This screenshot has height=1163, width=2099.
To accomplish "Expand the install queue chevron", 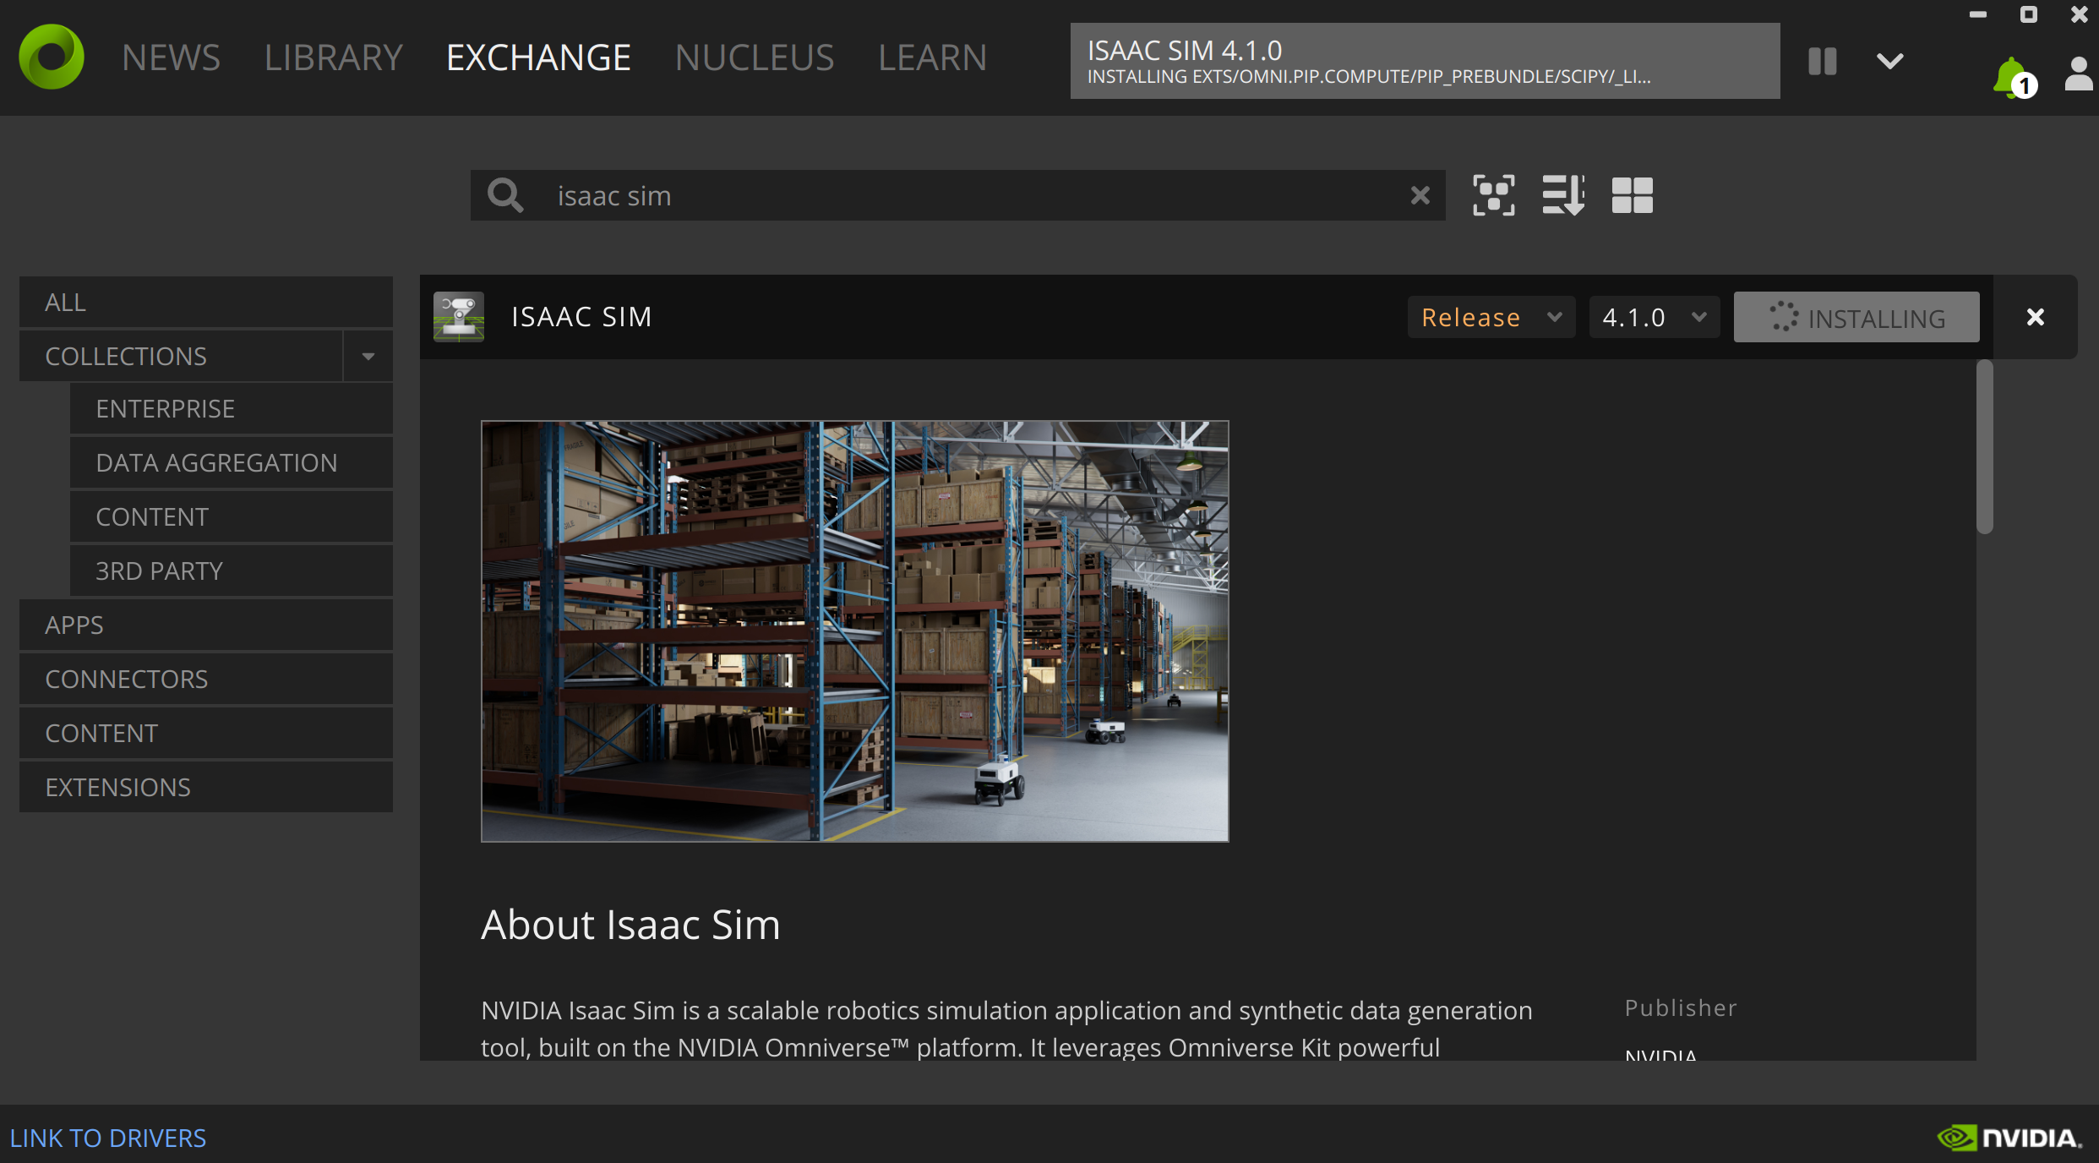I will point(1889,61).
